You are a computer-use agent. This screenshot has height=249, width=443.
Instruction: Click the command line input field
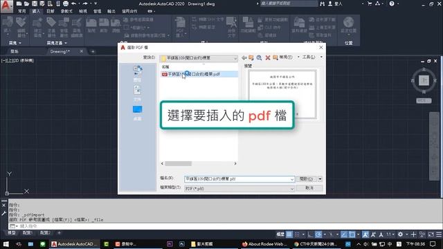(x=226, y=226)
